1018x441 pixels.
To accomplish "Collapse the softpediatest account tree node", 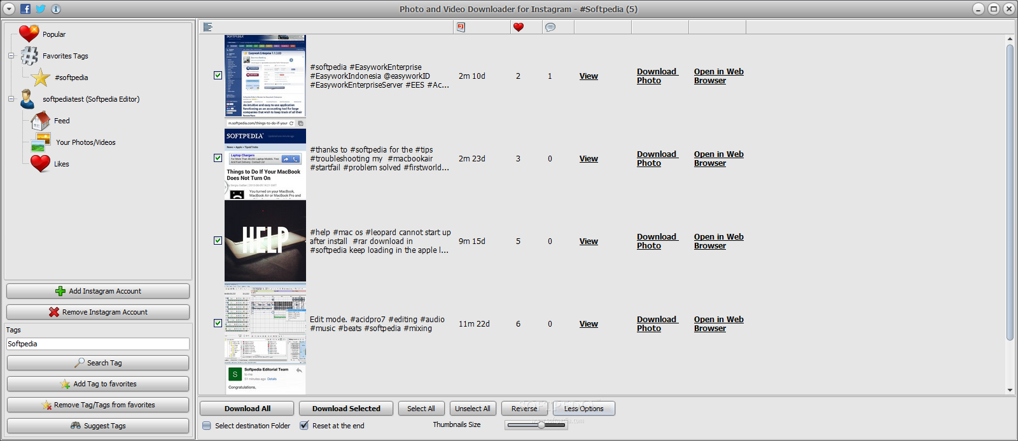I will point(11,99).
